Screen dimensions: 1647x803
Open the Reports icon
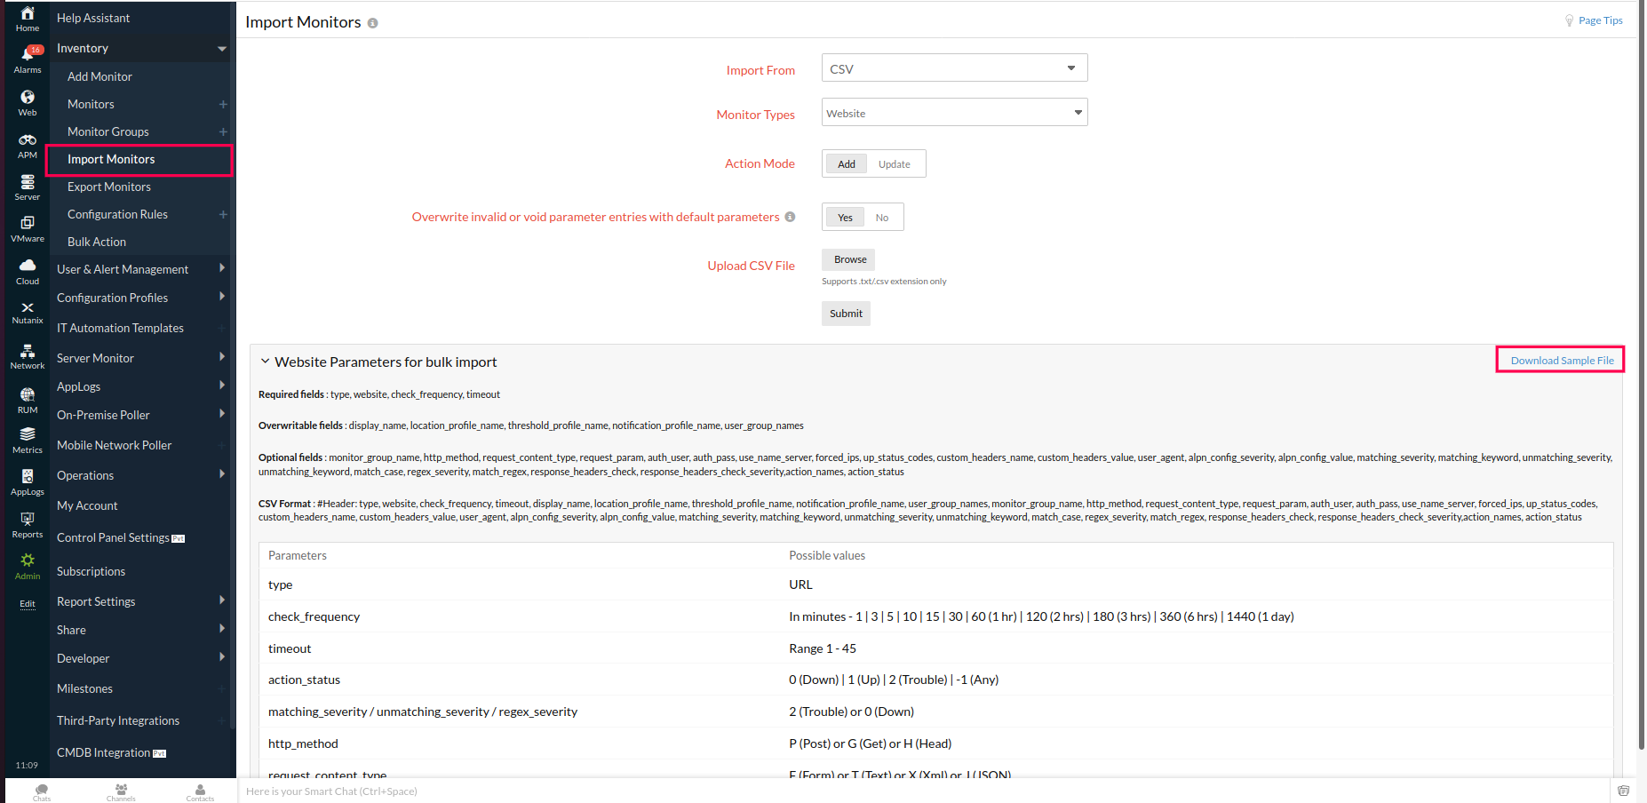(28, 524)
